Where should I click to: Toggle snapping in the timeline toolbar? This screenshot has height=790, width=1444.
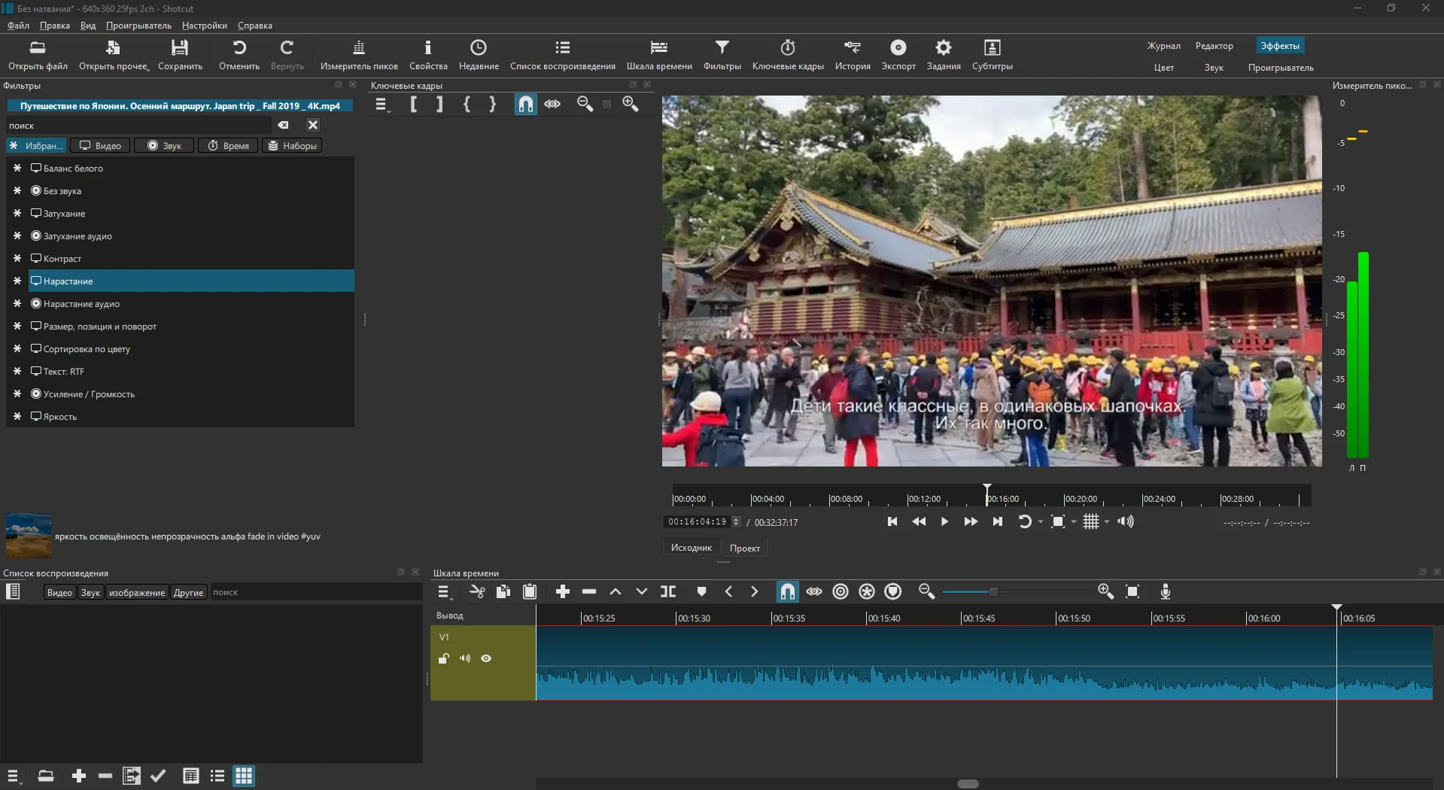click(787, 592)
